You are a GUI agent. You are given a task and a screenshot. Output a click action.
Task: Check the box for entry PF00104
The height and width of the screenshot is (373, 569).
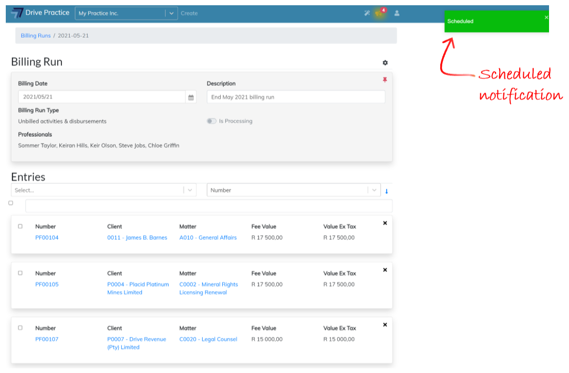point(20,227)
